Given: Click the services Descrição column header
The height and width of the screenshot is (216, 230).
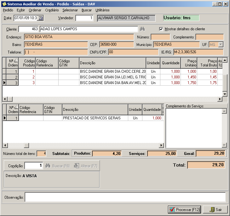Looking at the screenshot, I should point(95,110).
